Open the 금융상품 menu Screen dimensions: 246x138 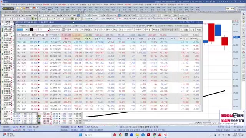(x=148, y=5)
